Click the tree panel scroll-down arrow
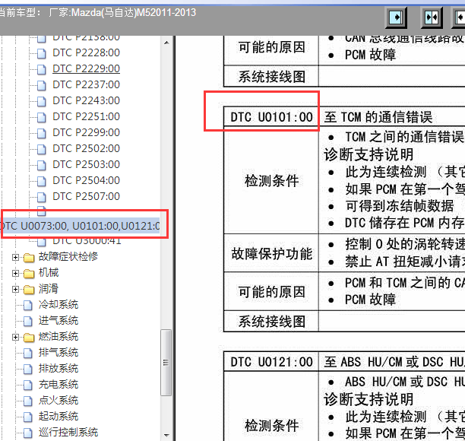Image resolution: width=465 pixels, height=441 pixels. point(166,436)
